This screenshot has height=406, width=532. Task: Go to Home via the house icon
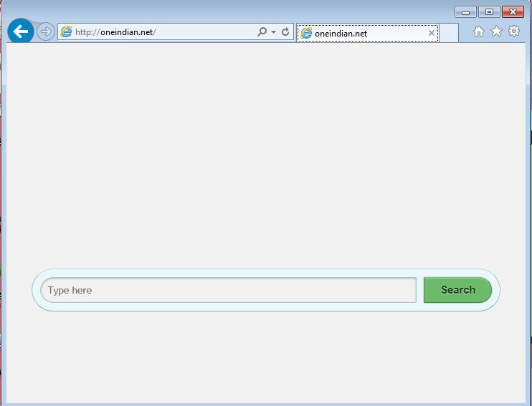[479, 32]
